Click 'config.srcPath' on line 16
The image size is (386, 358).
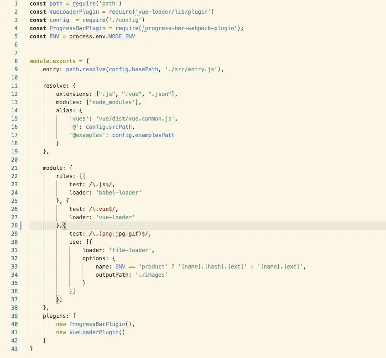(109, 127)
